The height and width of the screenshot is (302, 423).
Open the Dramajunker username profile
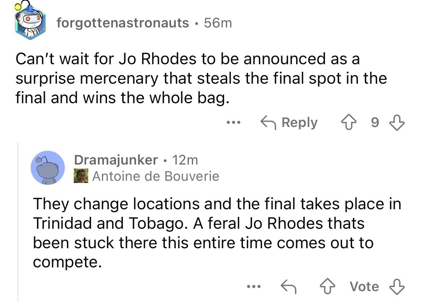[x=116, y=160]
